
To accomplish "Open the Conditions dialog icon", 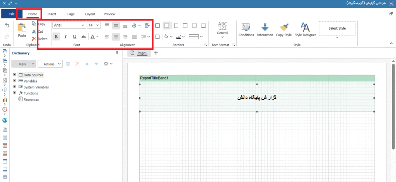I will 246,27.
